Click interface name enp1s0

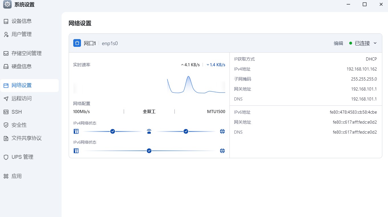coord(110,43)
